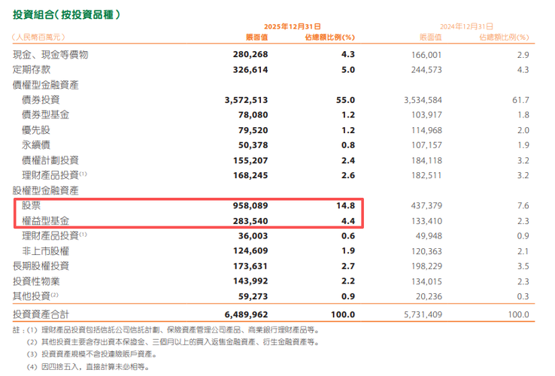Image resolution: width=555 pixels, height=376 pixels.
Task: Select the value 958,089
Action: click(250, 206)
